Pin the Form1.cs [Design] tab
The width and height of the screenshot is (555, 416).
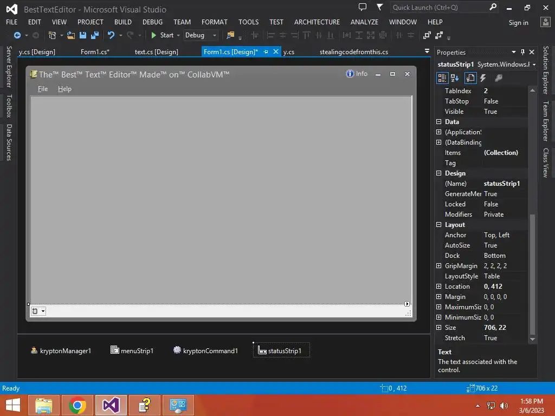pos(266,52)
